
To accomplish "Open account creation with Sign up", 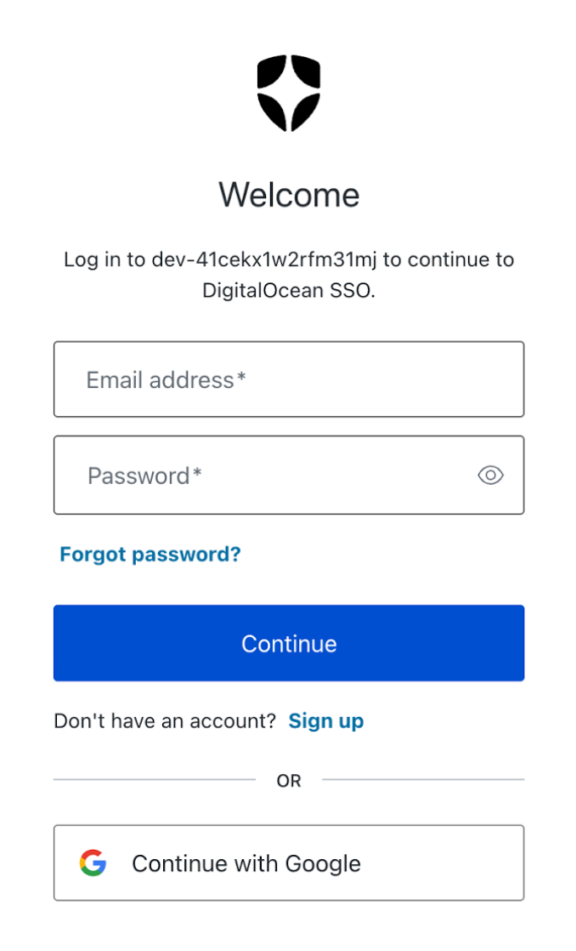I will 326,720.
